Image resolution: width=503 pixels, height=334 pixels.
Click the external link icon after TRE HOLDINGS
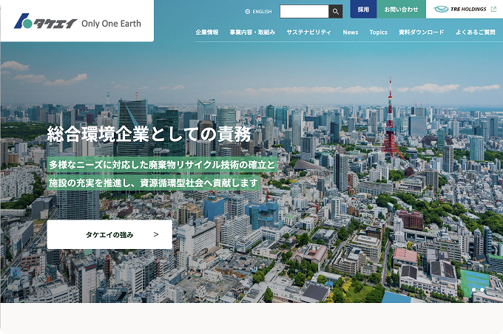click(x=493, y=10)
